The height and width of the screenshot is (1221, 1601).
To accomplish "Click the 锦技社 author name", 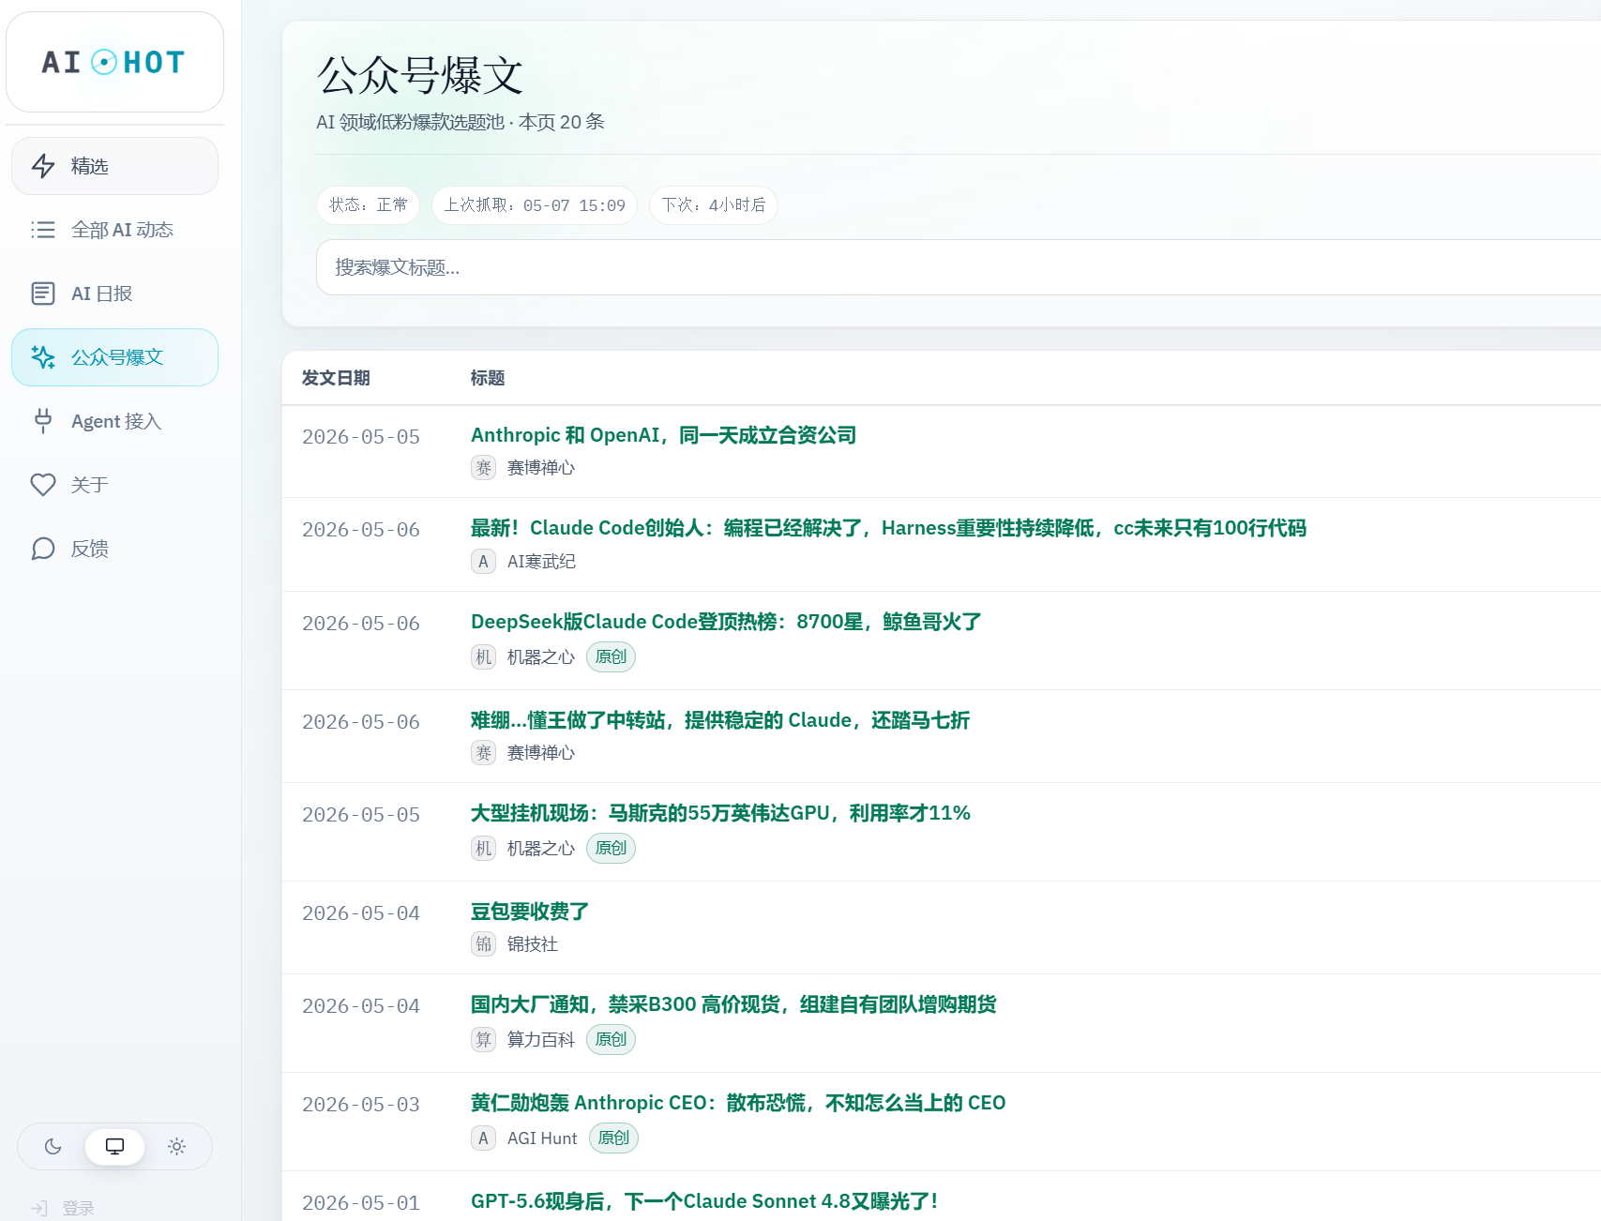I will click(533, 943).
